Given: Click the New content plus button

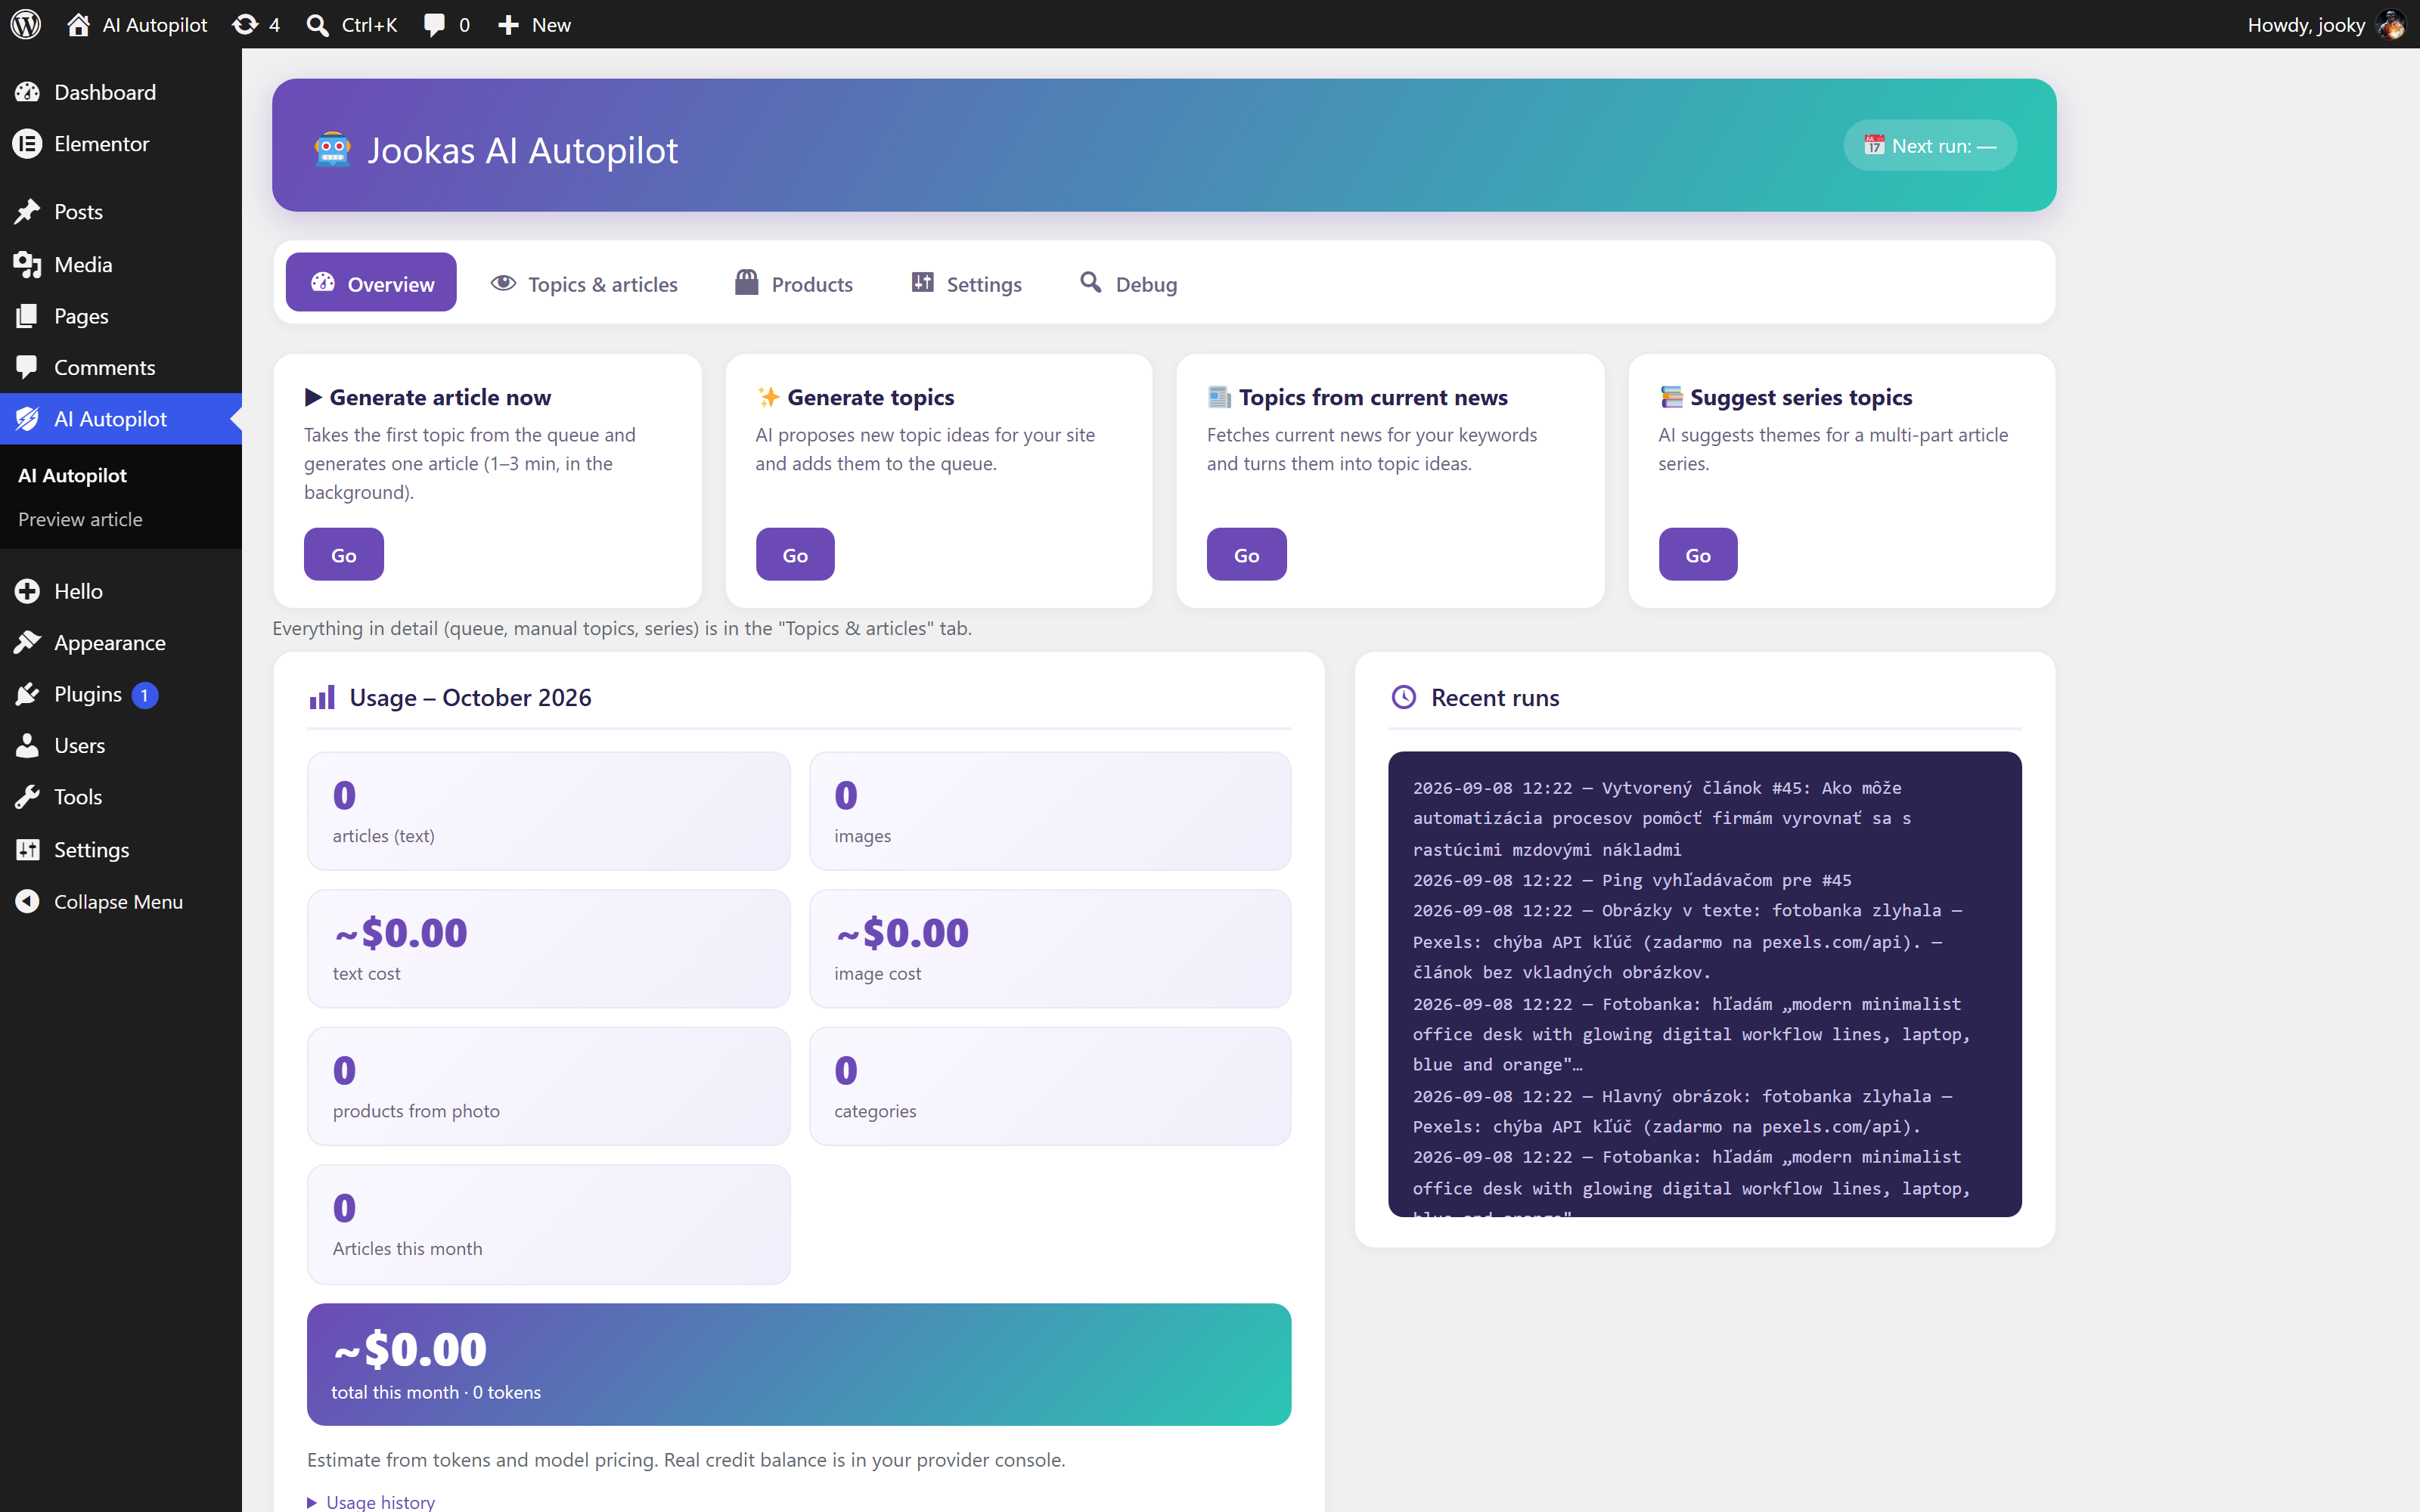Looking at the screenshot, I should 534,24.
